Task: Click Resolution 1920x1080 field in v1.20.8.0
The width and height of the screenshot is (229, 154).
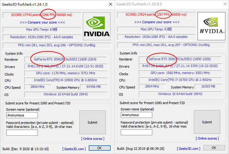Action: (x=156, y=37)
